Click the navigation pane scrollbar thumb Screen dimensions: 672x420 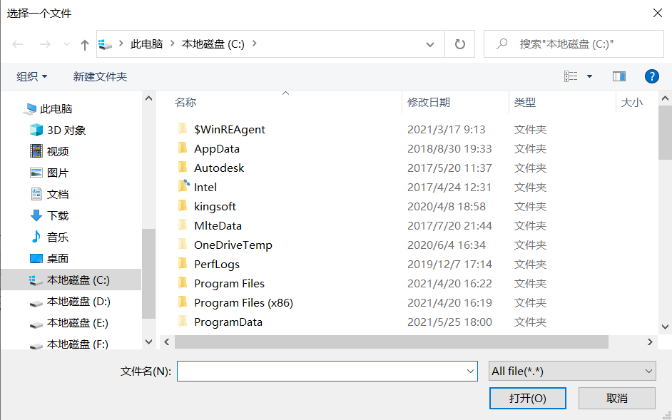click(148, 273)
